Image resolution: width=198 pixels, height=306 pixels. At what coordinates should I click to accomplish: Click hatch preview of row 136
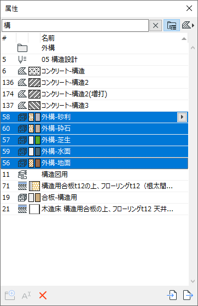point(34,83)
